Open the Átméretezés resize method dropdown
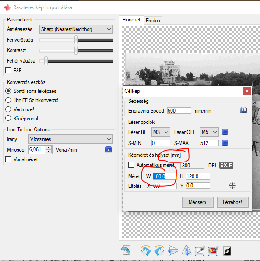 (x=76, y=29)
